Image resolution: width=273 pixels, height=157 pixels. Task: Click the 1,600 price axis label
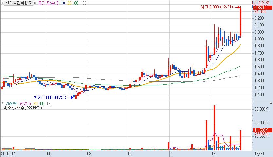(x=259, y=60)
